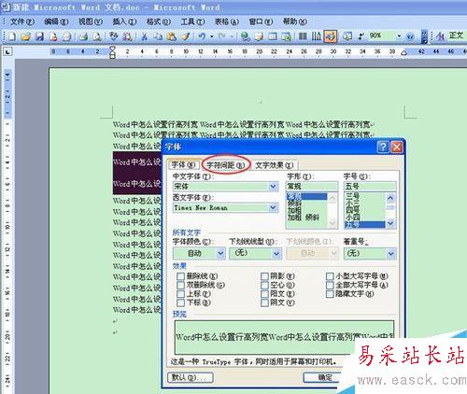Select 四号 in the 字号 list
Screen dimensions: 467x394
coord(353,210)
